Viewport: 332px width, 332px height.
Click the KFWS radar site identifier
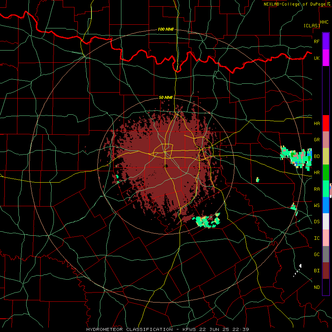(x=188, y=329)
